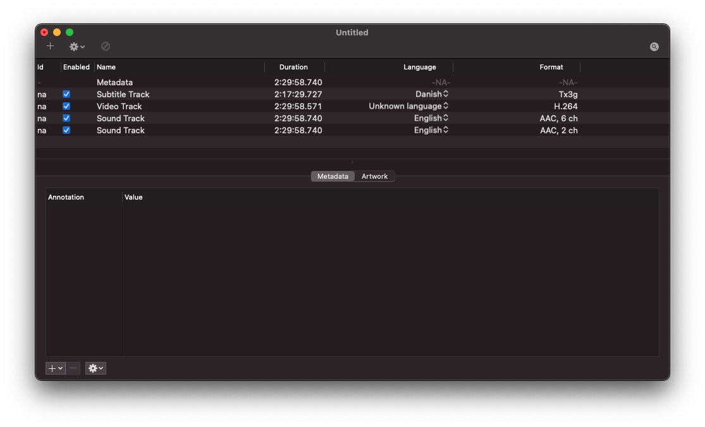Switch to the Artwork tab
Screen dimensions: 705x427
tap(374, 176)
